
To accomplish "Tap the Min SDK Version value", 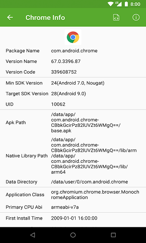I will click(78, 83).
